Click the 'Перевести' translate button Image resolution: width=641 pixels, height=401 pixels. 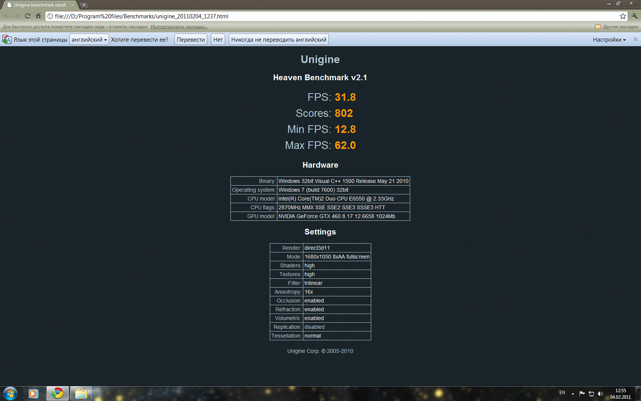pos(191,39)
